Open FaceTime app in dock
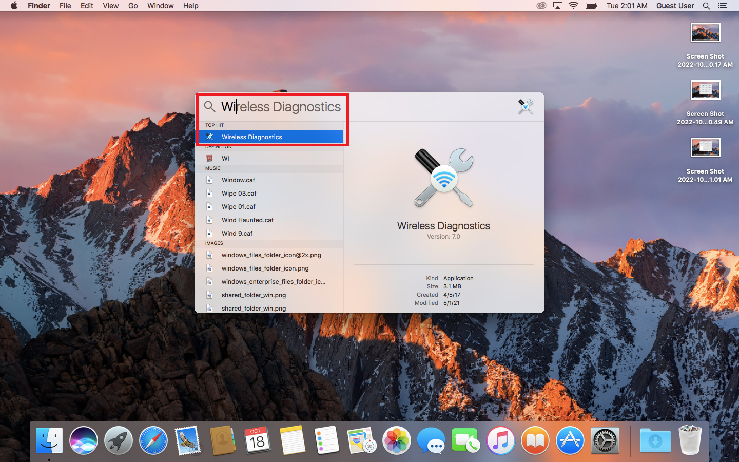The width and height of the screenshot is (739, 462). 465,440
